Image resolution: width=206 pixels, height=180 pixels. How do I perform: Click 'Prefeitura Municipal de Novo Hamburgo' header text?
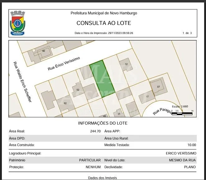[x=104, y=13]
